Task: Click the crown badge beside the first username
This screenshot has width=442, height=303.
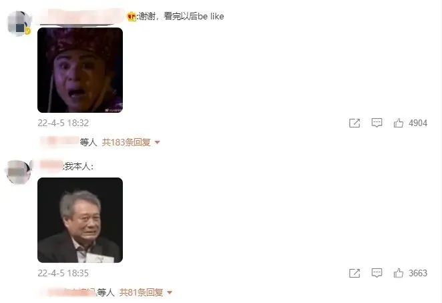Action: point(132,17)
